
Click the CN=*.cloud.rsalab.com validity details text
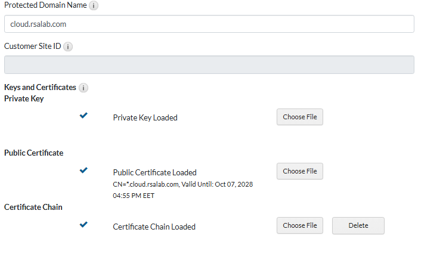[182, 189]
